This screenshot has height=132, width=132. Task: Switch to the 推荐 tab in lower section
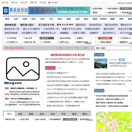[x=10, y=114]
